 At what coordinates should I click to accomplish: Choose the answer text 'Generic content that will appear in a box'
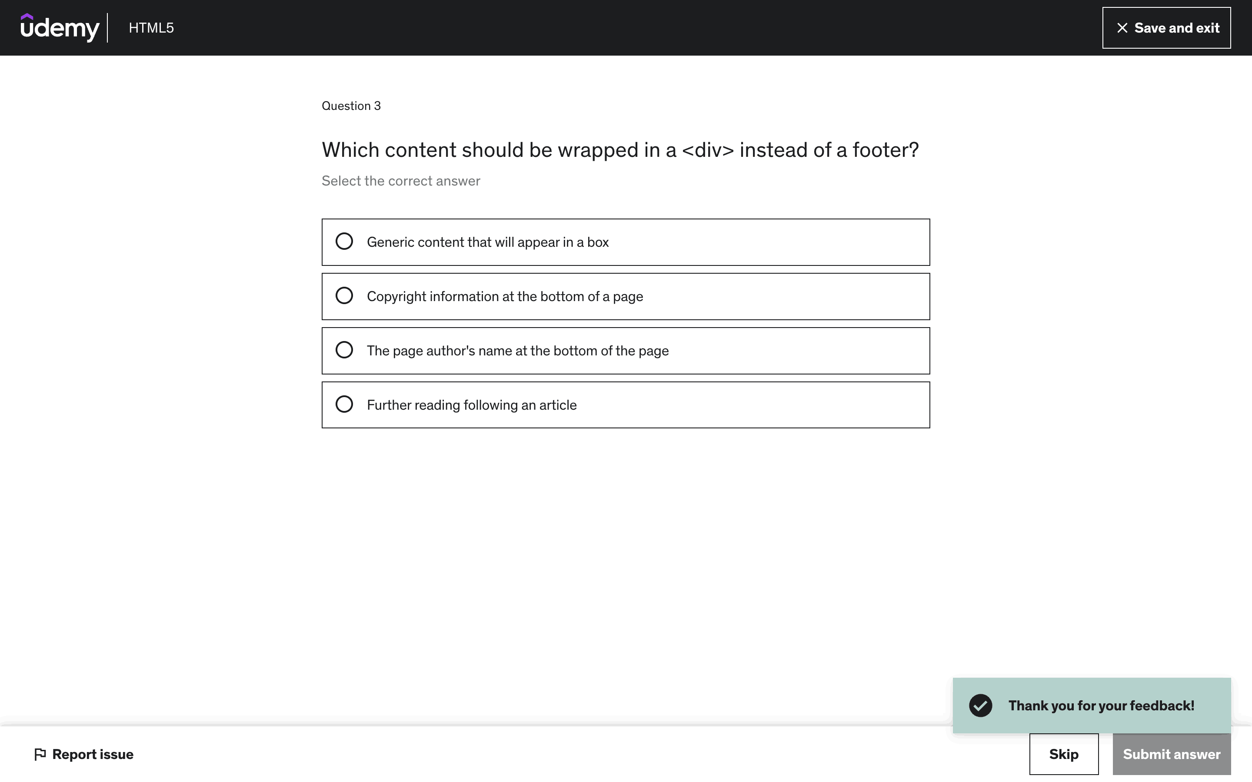point(487,242)
